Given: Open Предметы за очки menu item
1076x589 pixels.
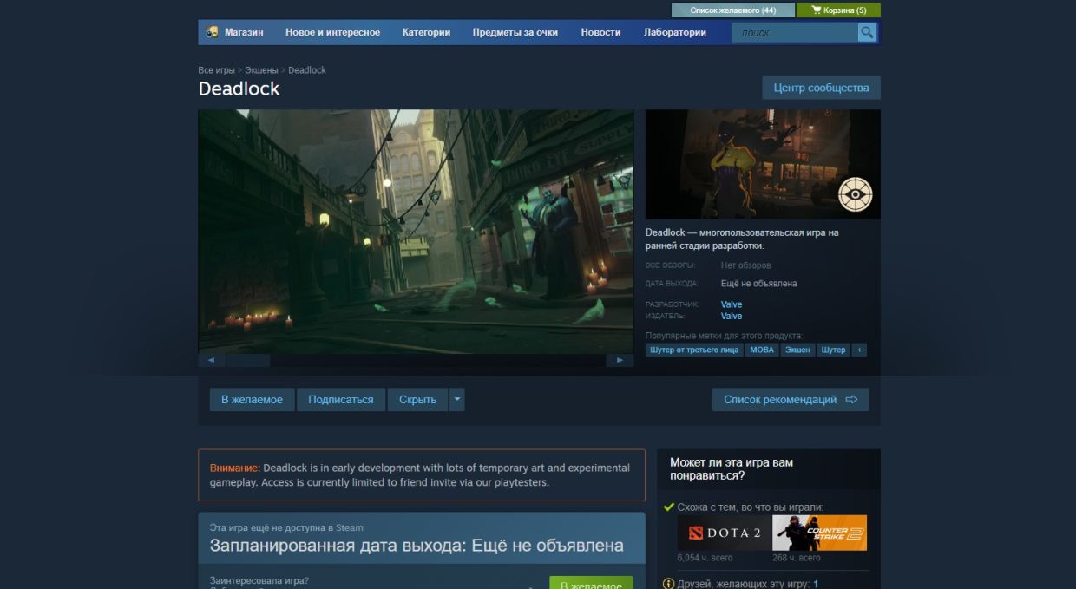Looking at the screenshot, I should pos(515,32).
